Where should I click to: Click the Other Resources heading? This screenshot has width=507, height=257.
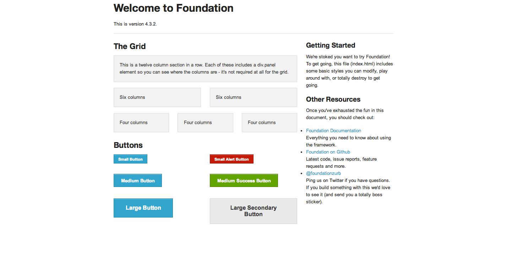click(x=333, y=99)
